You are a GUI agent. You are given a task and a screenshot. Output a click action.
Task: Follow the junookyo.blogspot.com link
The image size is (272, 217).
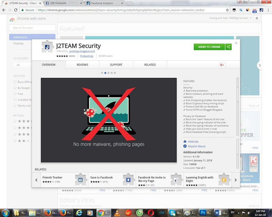click(x=82, y=51)
